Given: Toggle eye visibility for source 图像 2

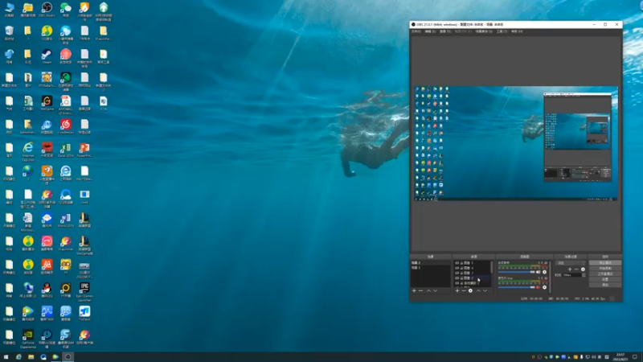Looking at the screenshot, I should point(457,278).
